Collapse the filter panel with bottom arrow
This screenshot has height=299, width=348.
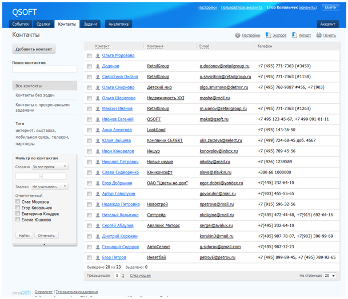point(45,244)
